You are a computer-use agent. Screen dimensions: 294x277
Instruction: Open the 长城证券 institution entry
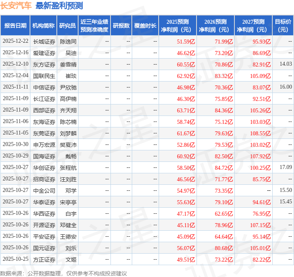point(44,41)
